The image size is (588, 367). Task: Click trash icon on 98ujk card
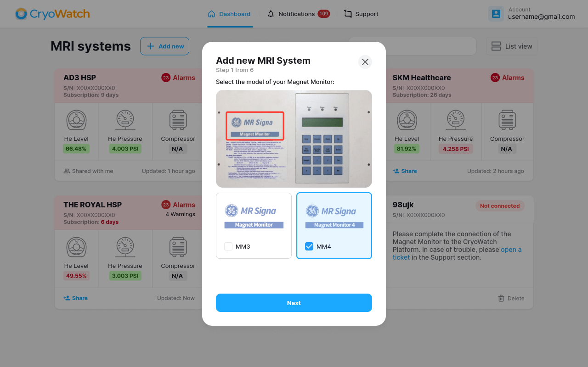501,298
